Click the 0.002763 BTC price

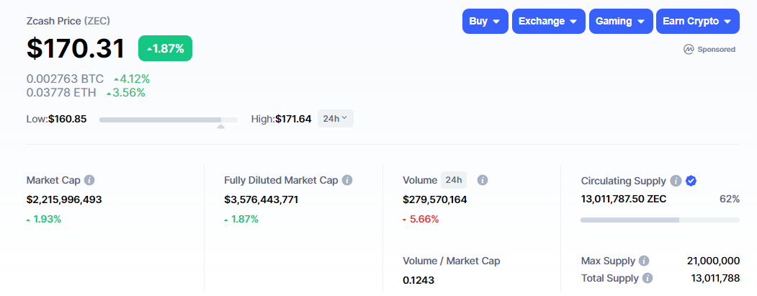[65, 79]
